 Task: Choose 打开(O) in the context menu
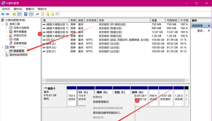(x=97, y=97)
